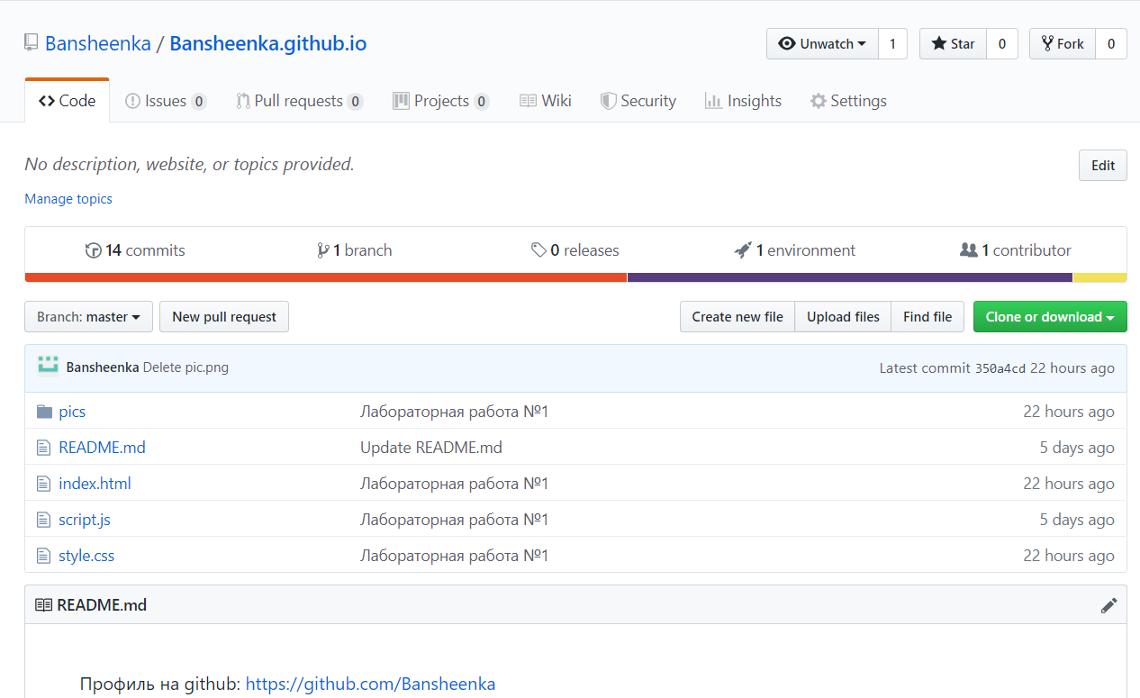Open the index.html file
Image resolution: width=1140 pixels, height=698 pixels.
pos(95,484)
